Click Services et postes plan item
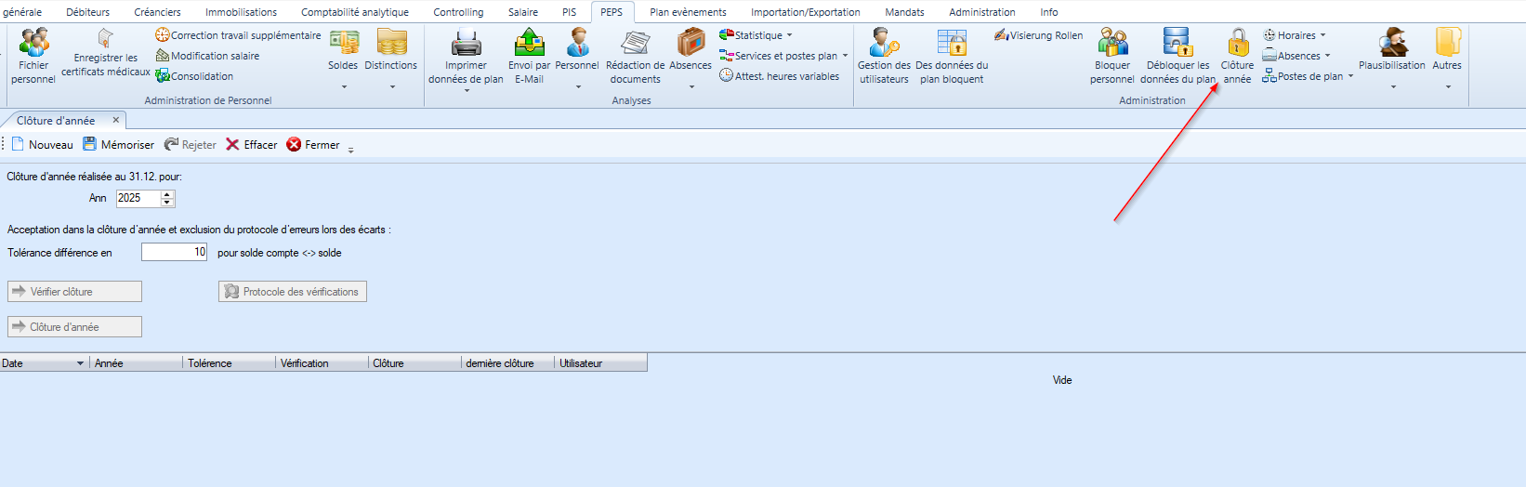1526x487 pixels. click(x=783, y=56)
